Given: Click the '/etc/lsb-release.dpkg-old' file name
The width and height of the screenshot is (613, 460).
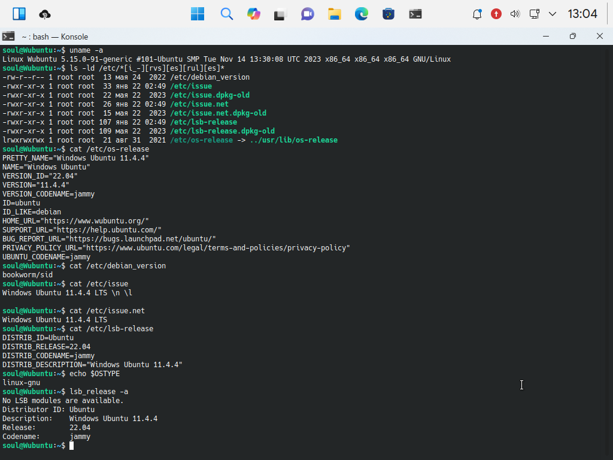Looking at the screenshot, I should point(223,131).
